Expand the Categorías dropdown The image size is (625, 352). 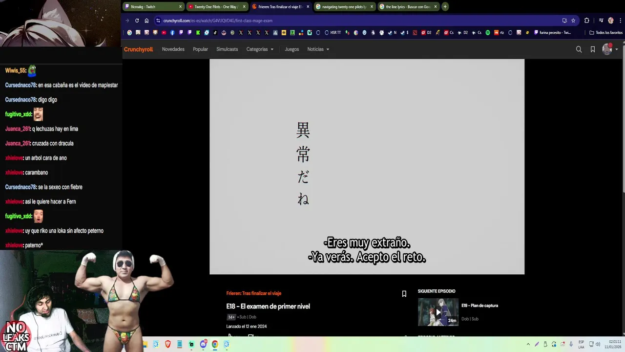pyautogui.click(x=260, y=49)
